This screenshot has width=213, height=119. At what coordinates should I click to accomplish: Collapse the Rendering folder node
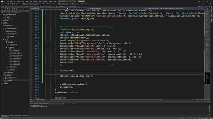[x=7, y=47]
